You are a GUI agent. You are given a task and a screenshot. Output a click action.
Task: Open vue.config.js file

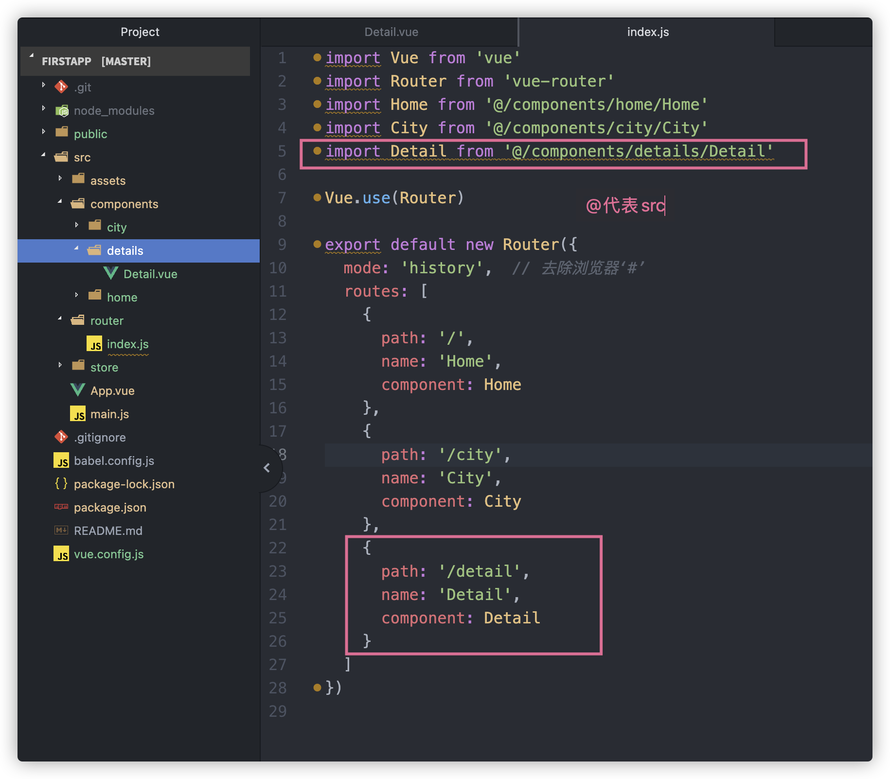point(108,554)
